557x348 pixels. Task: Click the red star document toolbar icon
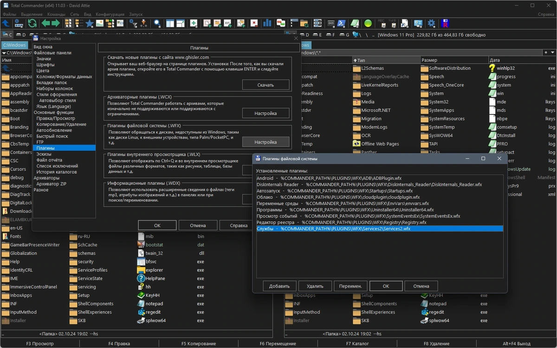tap(254, 23)
